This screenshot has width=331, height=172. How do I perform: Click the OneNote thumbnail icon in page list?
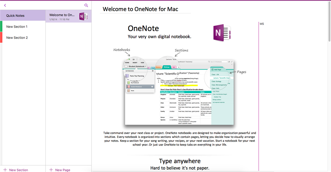point(83,16)
